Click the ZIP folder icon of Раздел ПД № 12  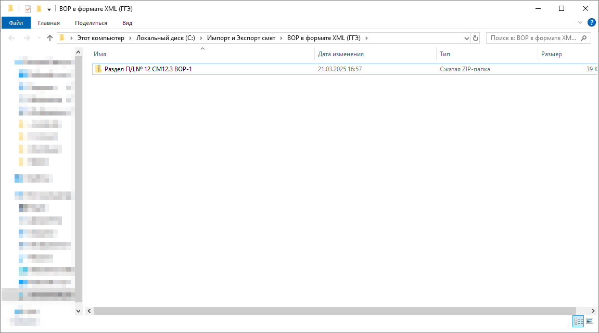click(98, 69)
